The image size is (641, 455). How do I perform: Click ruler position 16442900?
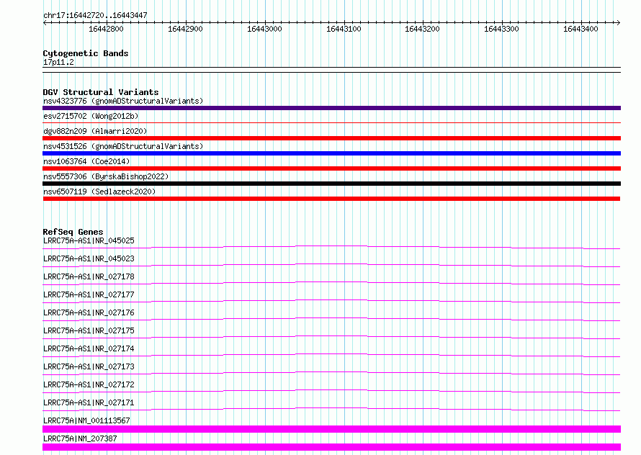point(185,29)
